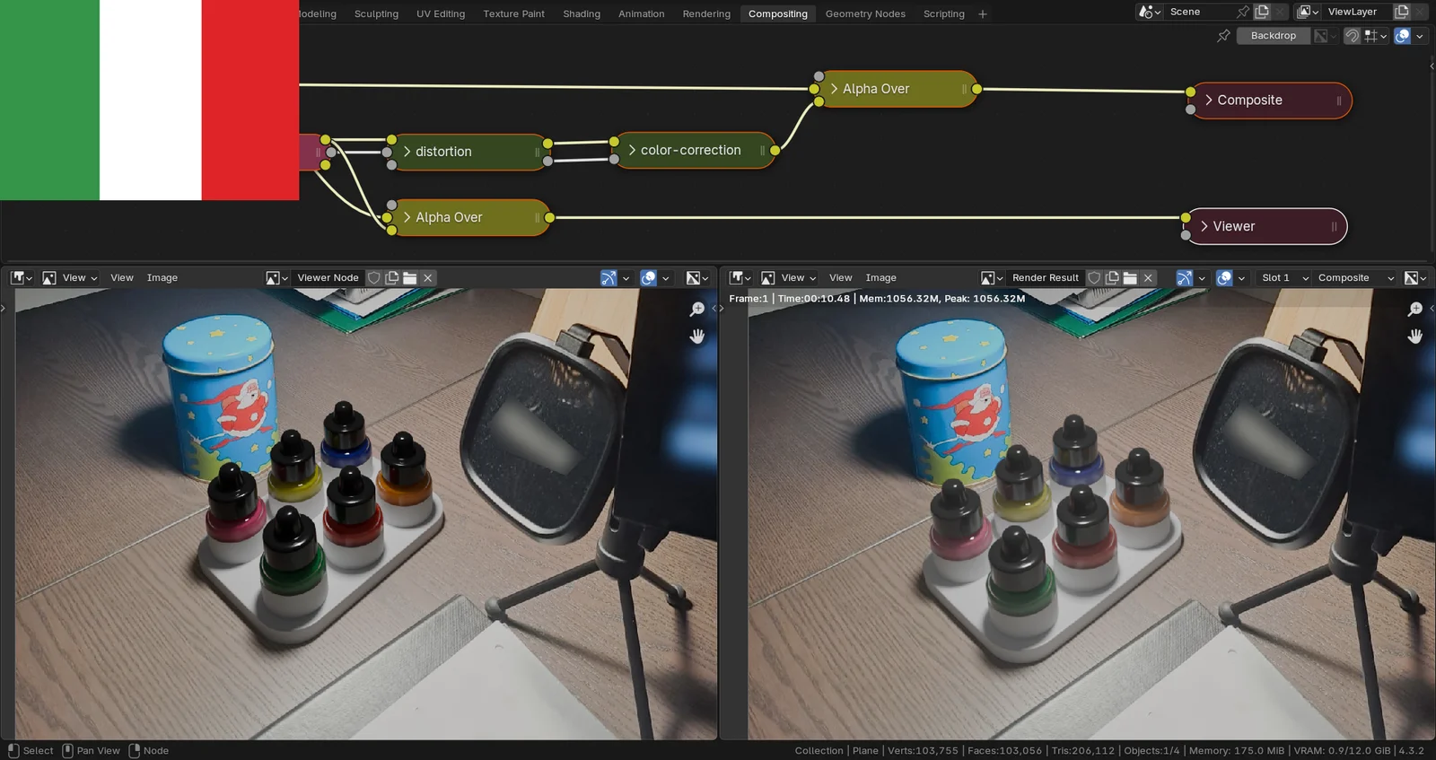1436x760 pixels.
Task: Expand the collapsed distortion node
Action: coord(407,152)
